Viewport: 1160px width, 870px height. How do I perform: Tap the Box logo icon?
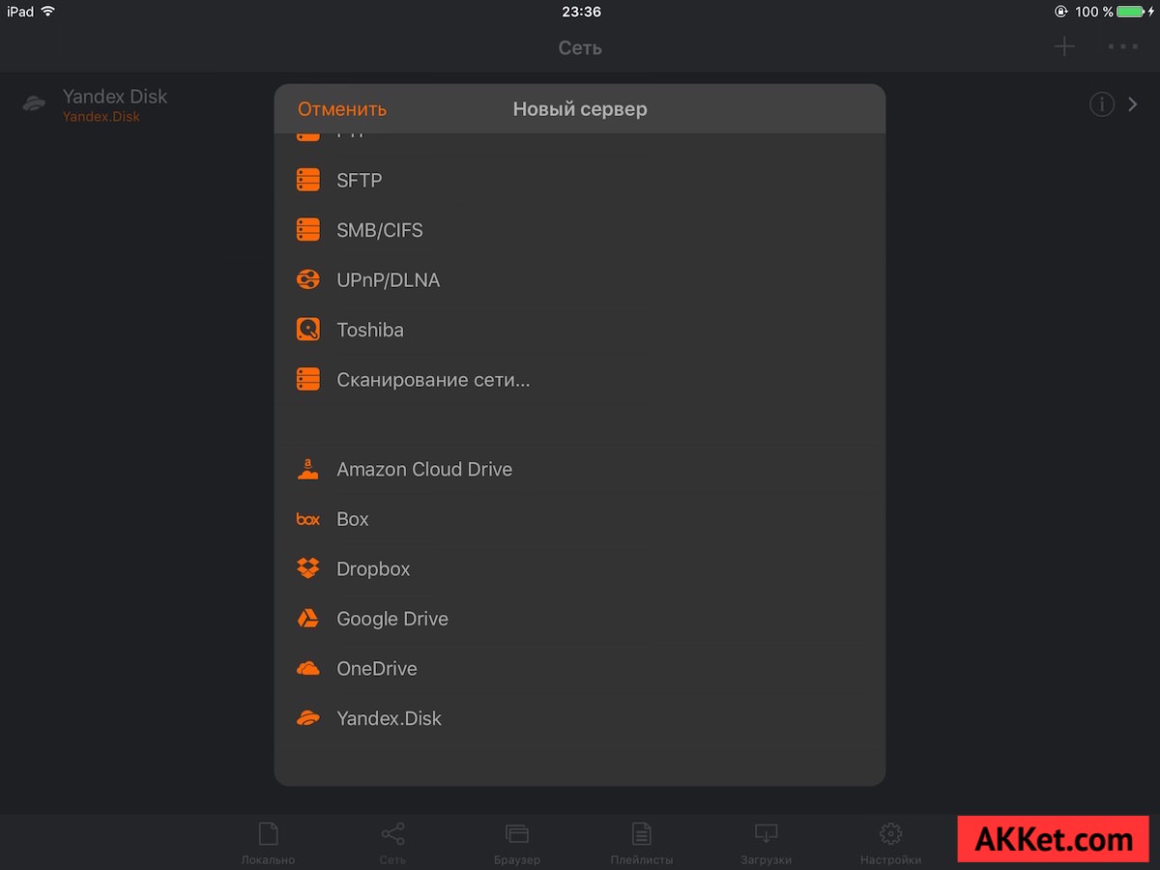tap(307, 519)
